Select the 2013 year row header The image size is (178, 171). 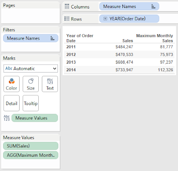(71, 62)
